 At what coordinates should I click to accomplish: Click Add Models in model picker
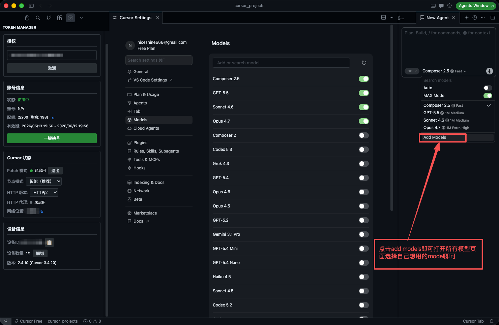(x=458, y=137)
